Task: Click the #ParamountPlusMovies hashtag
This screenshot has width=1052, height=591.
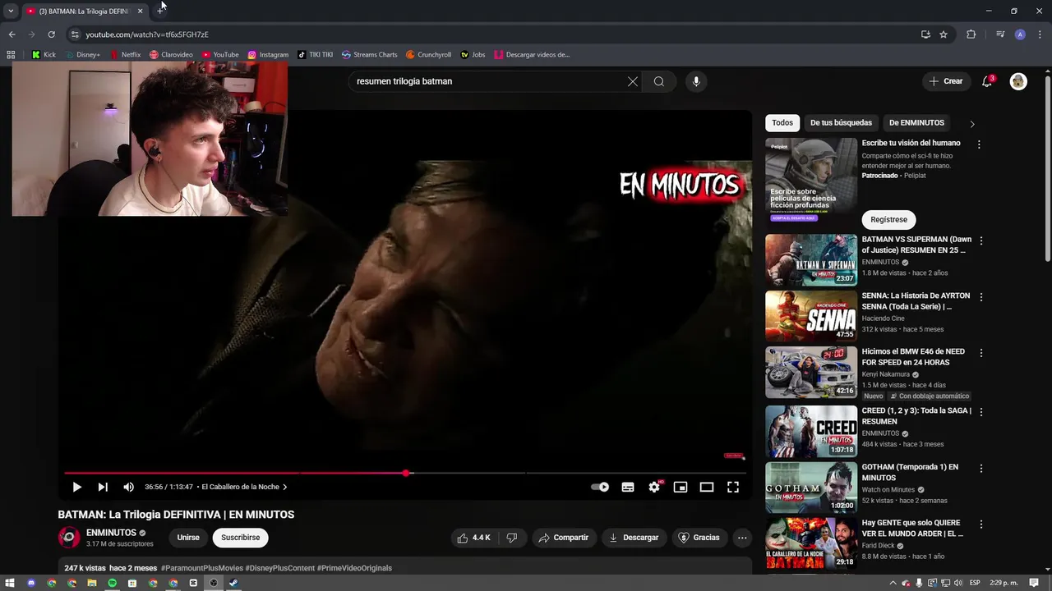Action: click(x=201, y=568)
